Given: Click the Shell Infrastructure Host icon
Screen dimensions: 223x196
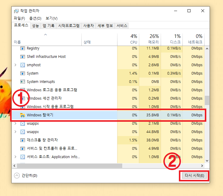Looking at the screenshot, I should click(23, 57).
